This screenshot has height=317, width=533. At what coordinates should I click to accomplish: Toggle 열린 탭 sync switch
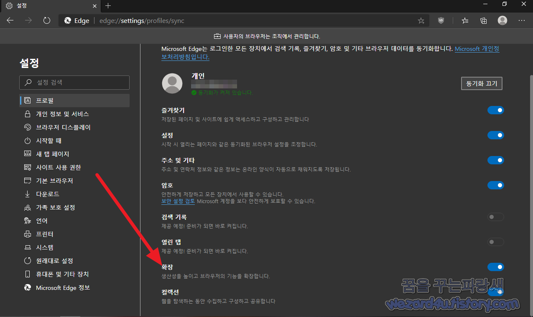496,242
